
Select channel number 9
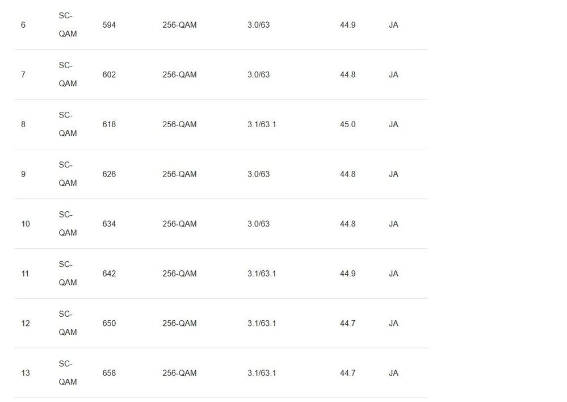(23, 174)
